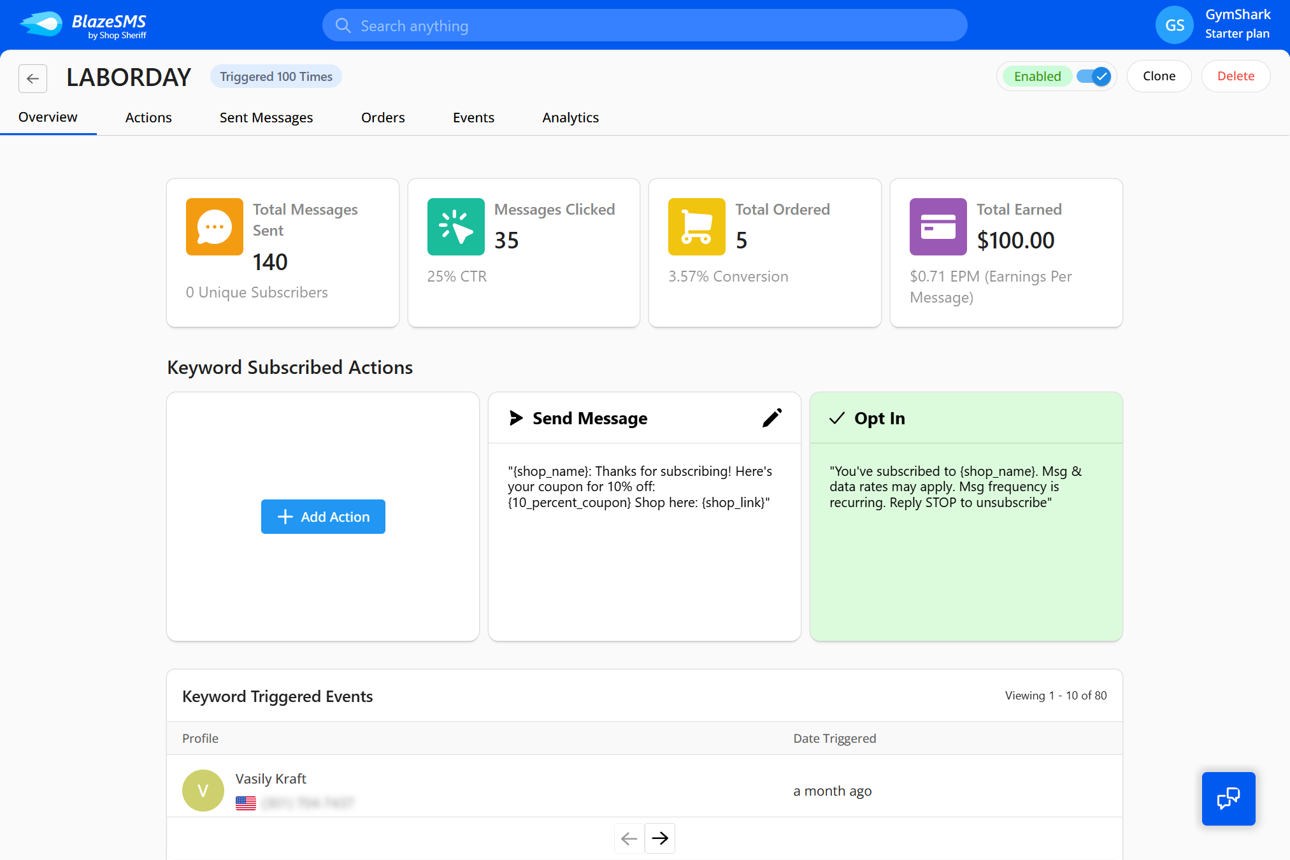
Task: Go to previous page of events
Action: (629, 838)
